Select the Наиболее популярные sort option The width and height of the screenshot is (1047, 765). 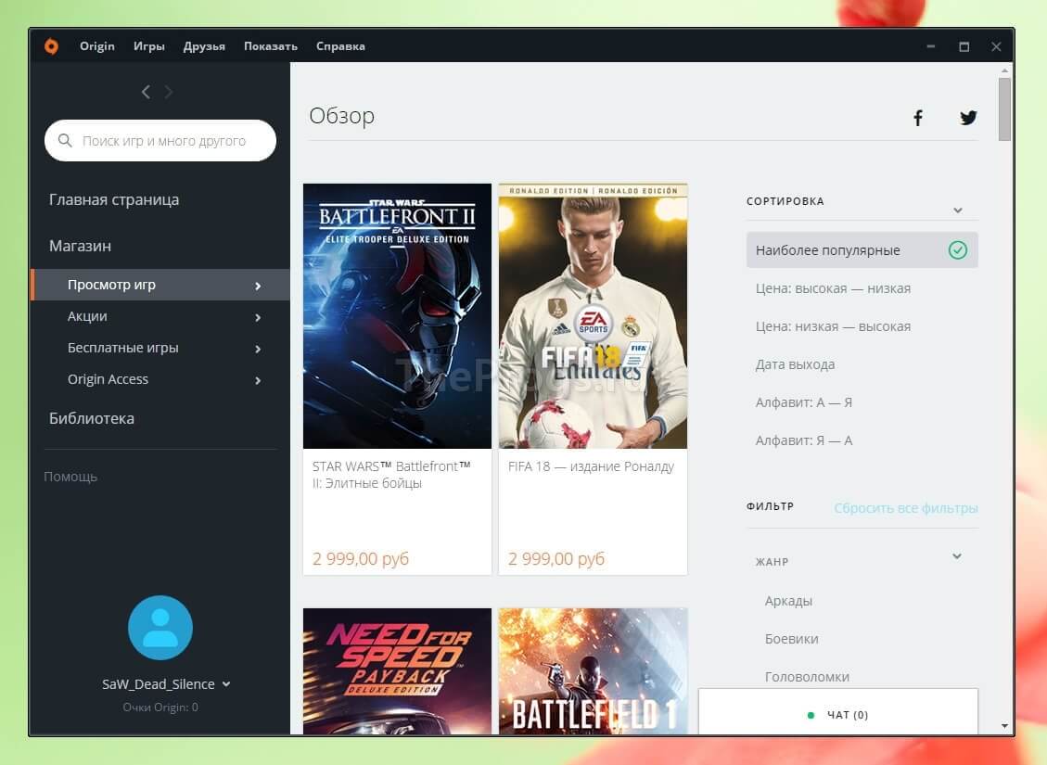(x=862, y=250)
